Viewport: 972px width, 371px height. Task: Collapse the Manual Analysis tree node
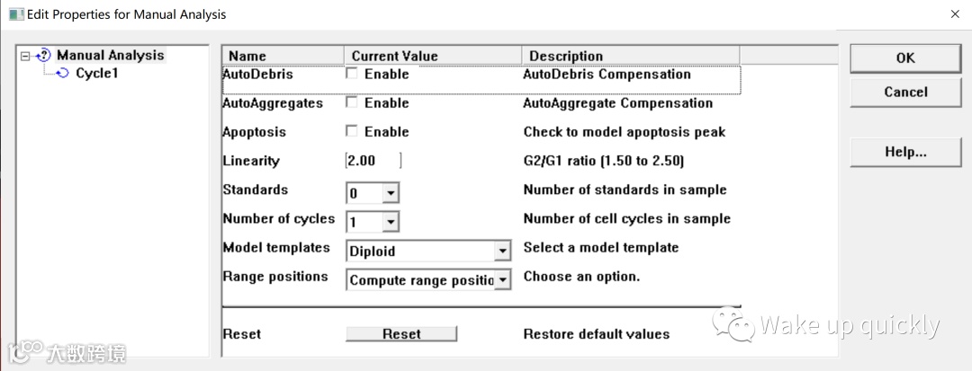coord(25,56)
